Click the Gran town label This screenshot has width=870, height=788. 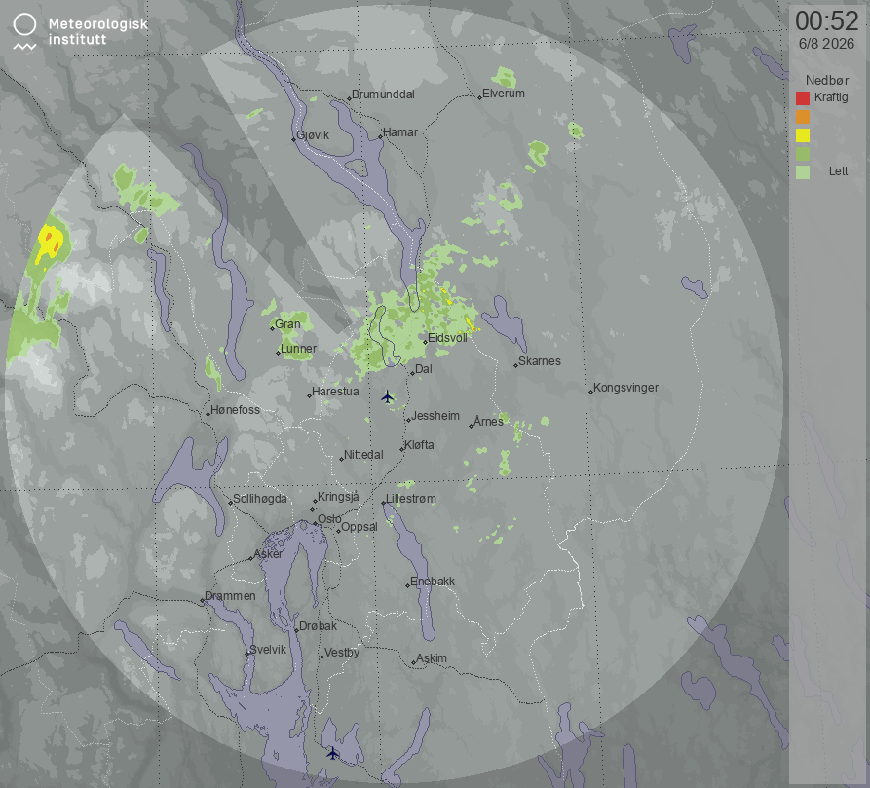[x=287, y=324]
